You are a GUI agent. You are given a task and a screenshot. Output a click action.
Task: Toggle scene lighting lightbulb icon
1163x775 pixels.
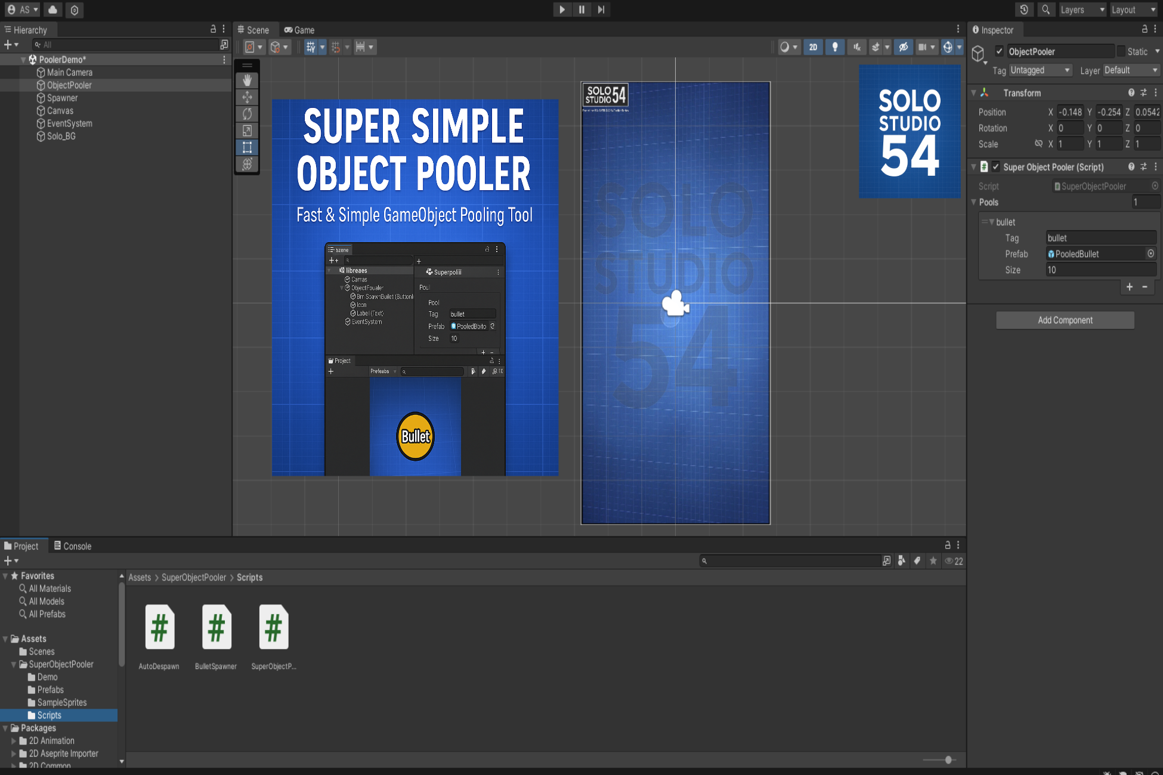coord(834,47)
